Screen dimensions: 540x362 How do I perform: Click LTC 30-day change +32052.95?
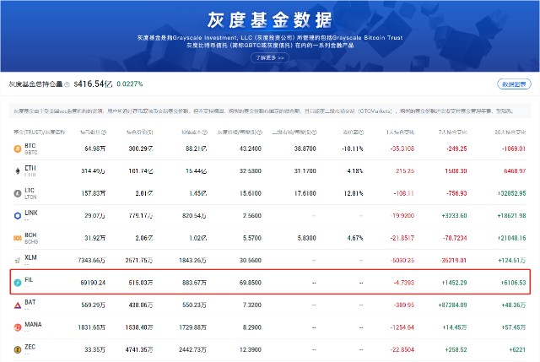(511, 193)
